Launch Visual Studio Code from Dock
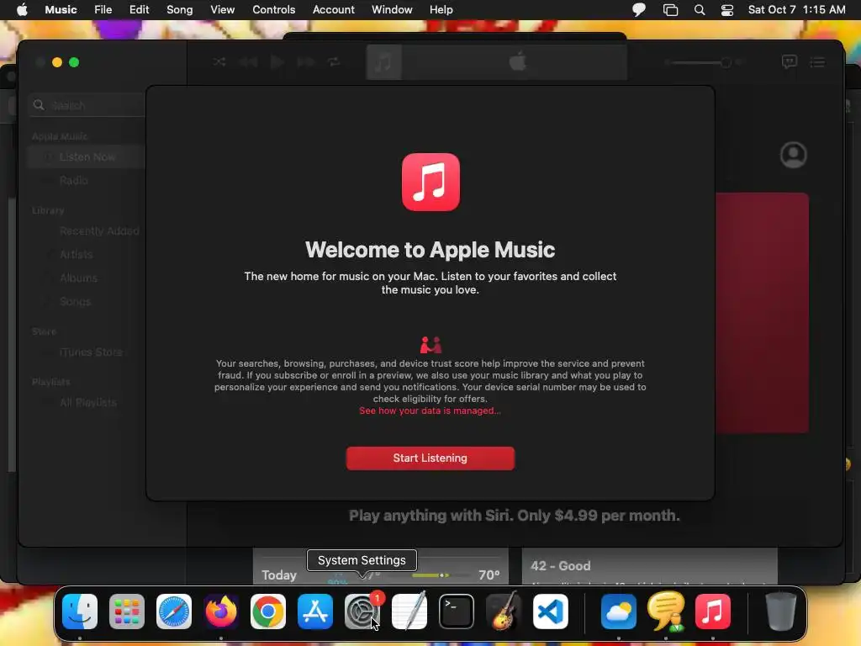This screenshot has width=861, height=646. 550,612
